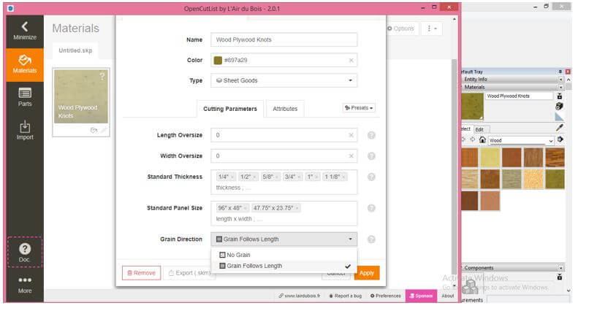Viewport: 597px width, 311px height.
Task: Click the Standard Thickness entry field
Action: pos(284,182)
